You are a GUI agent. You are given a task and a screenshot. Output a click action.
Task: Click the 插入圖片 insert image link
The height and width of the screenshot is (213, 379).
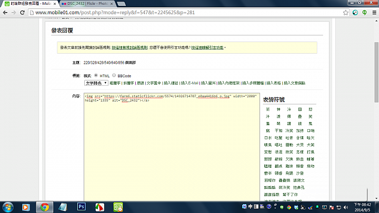pyautogui.click(x=208, y=83)
